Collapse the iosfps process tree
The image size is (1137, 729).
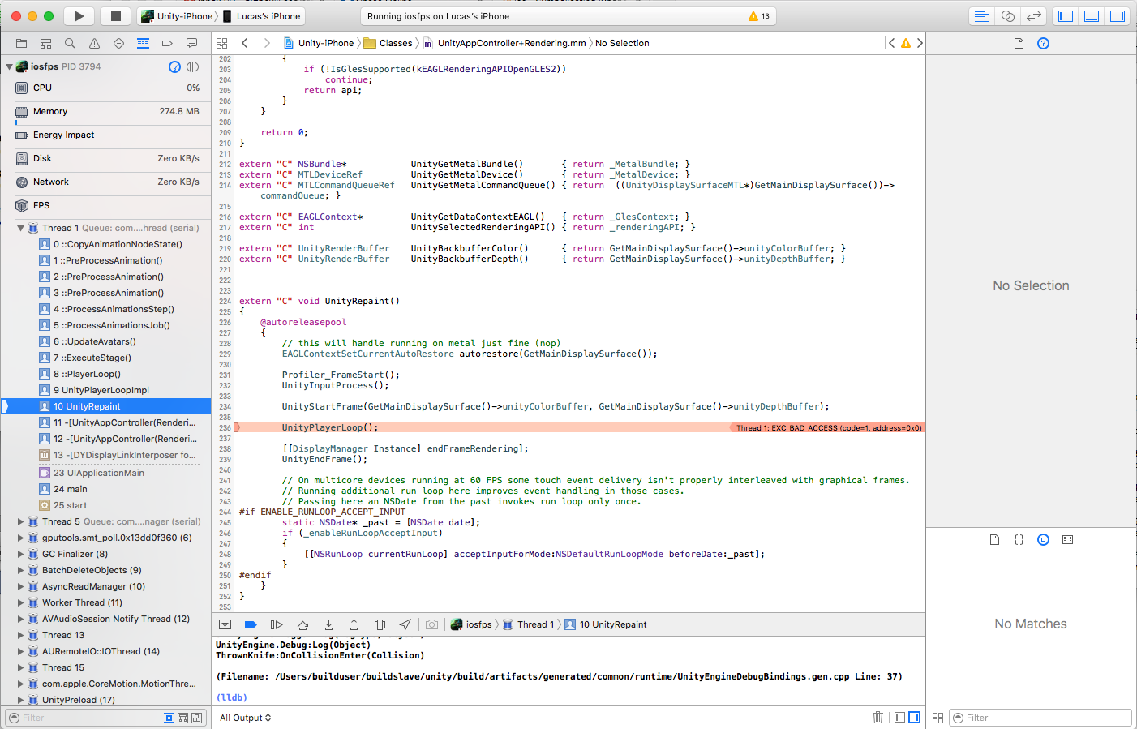click(x=9, y=66)
